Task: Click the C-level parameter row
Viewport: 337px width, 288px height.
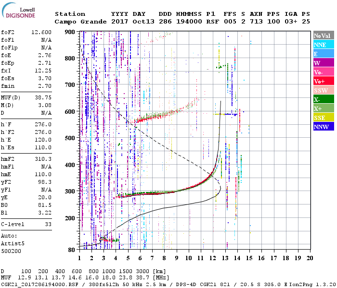Action: 27,224
